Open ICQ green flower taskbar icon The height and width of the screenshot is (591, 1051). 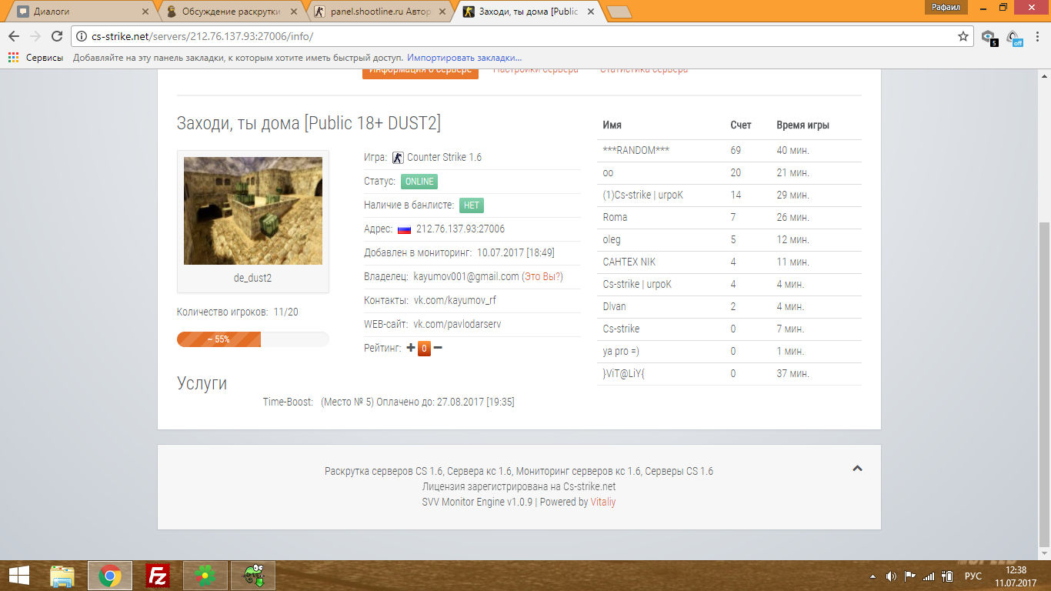coord(205,576)
